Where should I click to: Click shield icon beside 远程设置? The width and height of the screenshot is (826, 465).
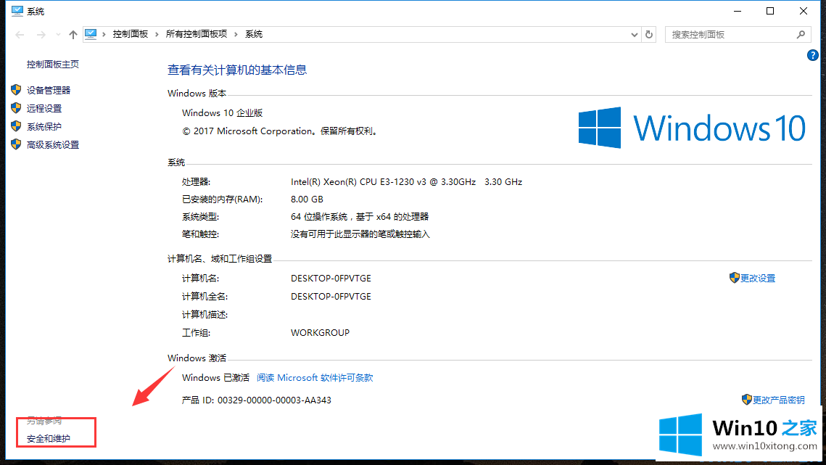pyautogui.click(x=16, y=108)
